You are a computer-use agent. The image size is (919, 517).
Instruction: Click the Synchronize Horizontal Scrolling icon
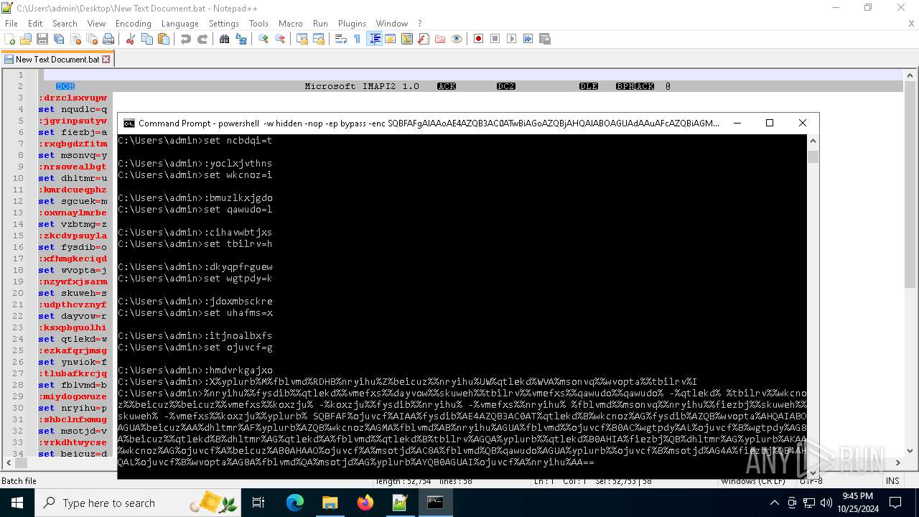319,39
